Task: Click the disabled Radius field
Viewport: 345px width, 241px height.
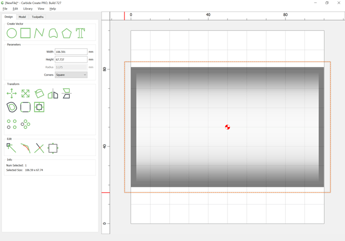Action: click(x=71, y=67)
